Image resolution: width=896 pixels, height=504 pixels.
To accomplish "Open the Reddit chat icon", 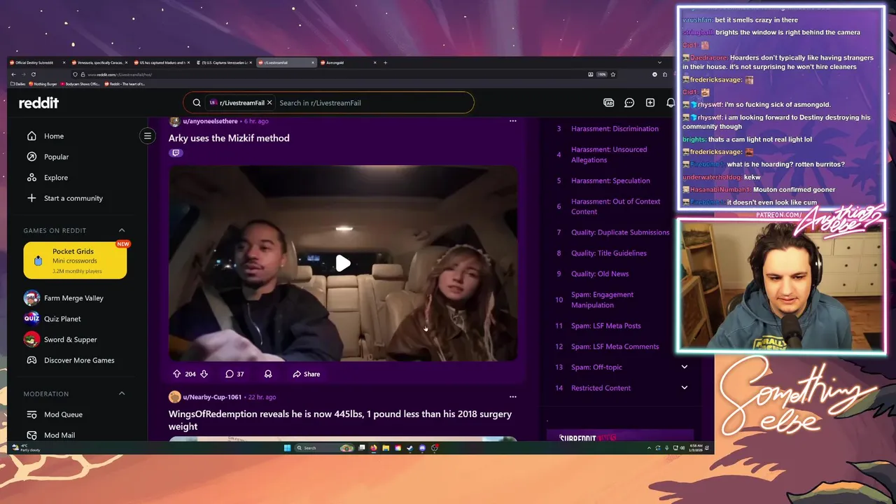I will pyautogui.click(x=629, y=103).
